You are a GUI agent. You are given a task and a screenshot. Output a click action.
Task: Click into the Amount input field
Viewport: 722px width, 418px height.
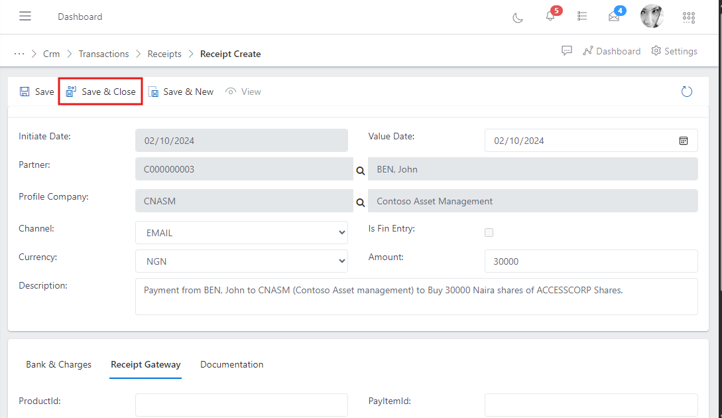[x=591, y=261]
